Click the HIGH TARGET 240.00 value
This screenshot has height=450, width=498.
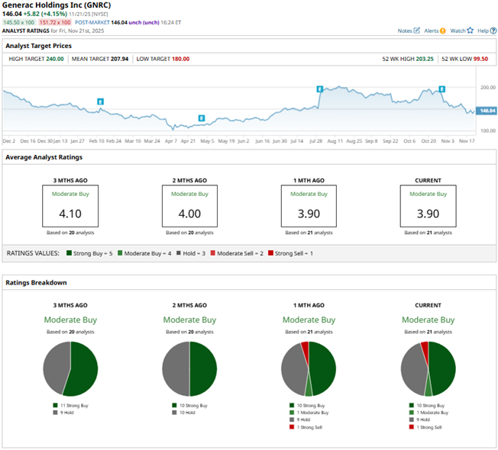(x=54, y=58)
